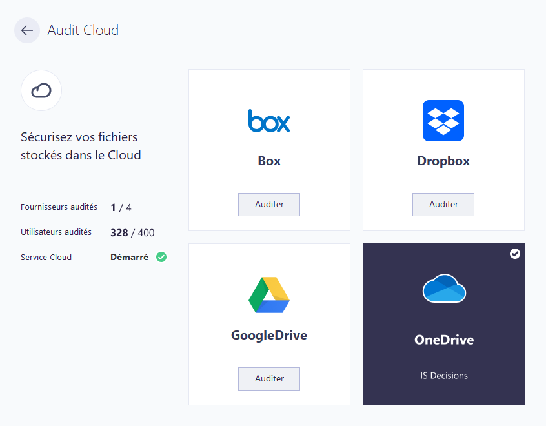The height and width of the screenshot is (426, 546).
Task: Go back using the arrow button
Action: [x=27, y=30]
